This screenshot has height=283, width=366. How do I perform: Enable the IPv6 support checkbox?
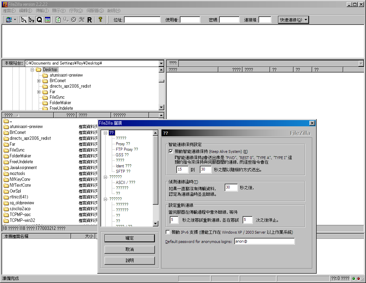(168, 232)
